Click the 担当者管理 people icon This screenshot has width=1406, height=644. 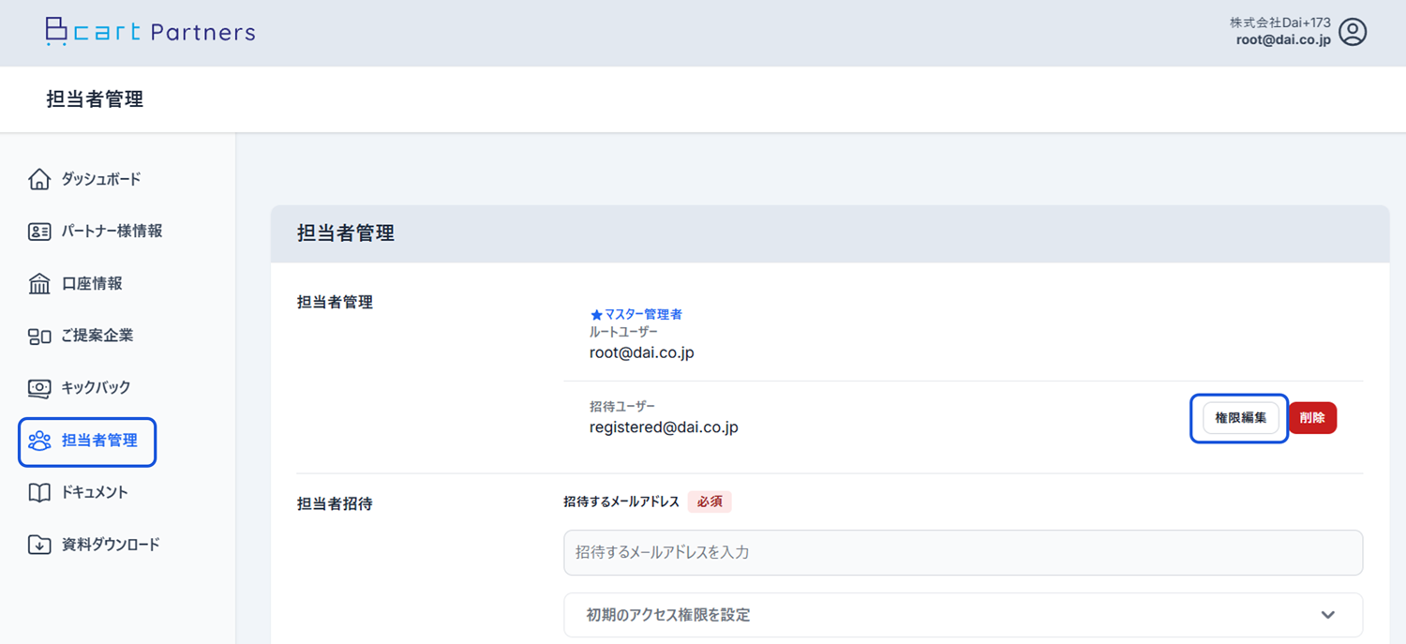pos(39,441)
